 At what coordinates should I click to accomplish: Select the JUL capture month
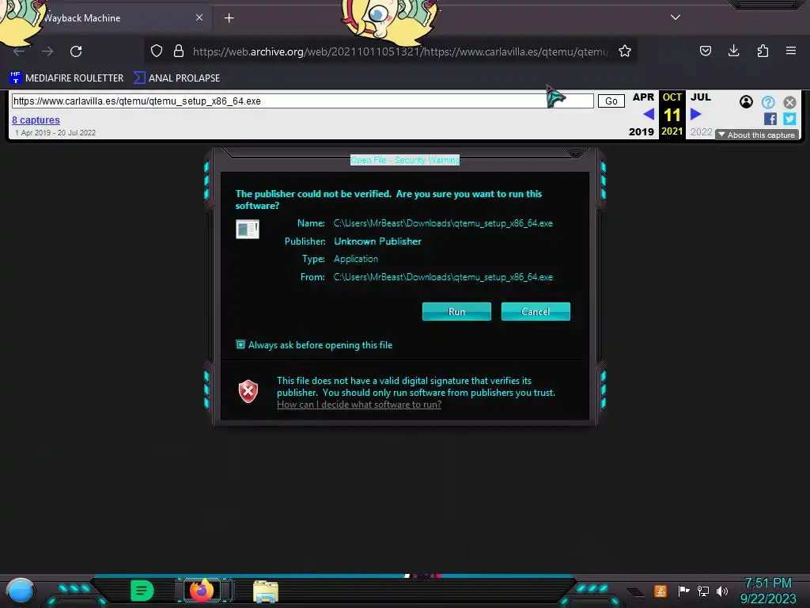(x=701, y=97)
